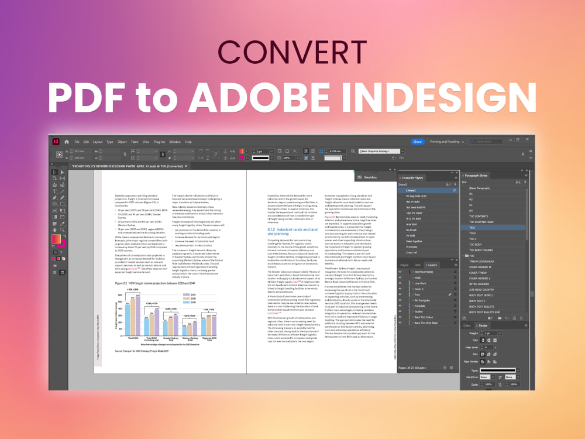The image size is (585, 439).
Task: Click the Adobe Stock search field
Action: click(x=486, y=142)
